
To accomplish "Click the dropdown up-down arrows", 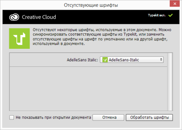I will click(x=161, y=59).
